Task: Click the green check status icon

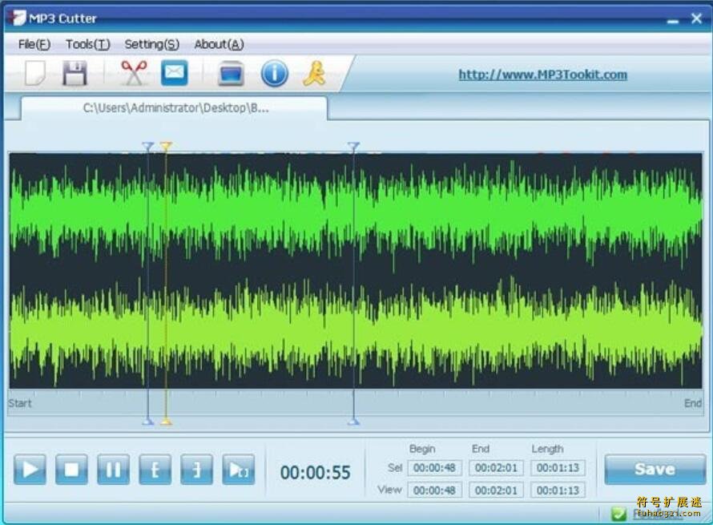Action: tap(618, 514)
